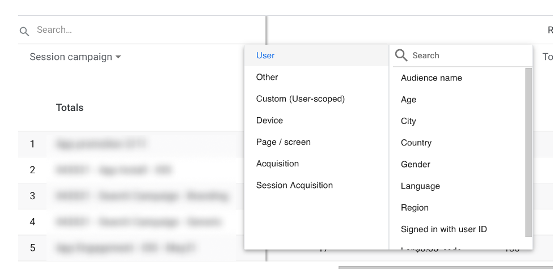This screenshot has width=554, height=270.
Task: Open the Acquisition category
Action: point(277,164)
